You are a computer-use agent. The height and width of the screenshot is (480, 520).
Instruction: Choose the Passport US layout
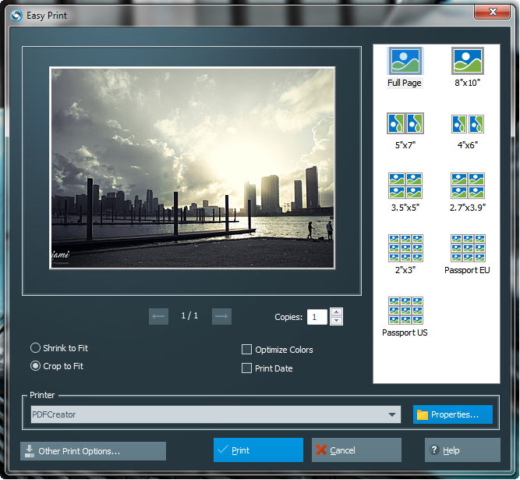(405, 311)
